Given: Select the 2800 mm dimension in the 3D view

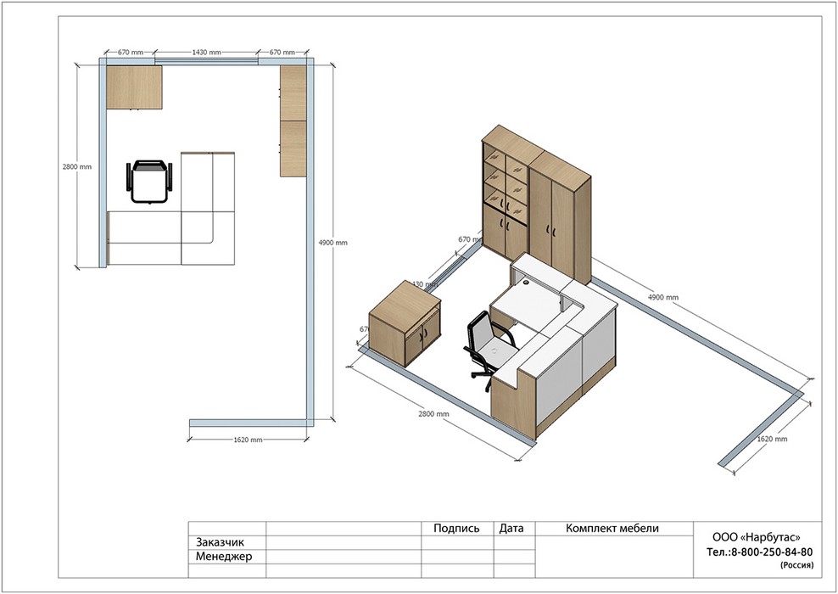Looking at the screenshot, I should pos(433,413).
